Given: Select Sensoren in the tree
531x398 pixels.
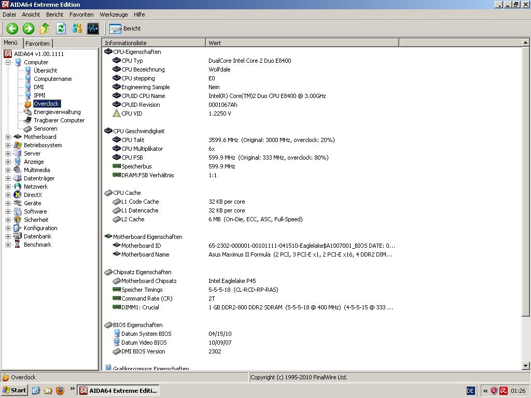Looking at the screenshot, I should [46, 129].
